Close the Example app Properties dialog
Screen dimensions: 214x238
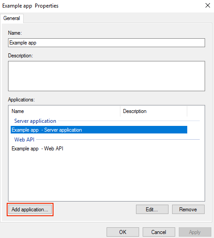[x=208, y=6]
